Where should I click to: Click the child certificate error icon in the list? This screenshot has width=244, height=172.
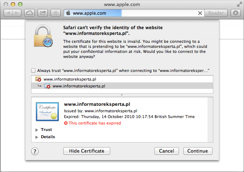[47, 86]
